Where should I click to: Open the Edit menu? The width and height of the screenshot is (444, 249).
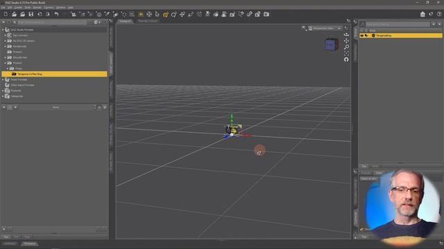pyautogui.click(x=10, y=8)
